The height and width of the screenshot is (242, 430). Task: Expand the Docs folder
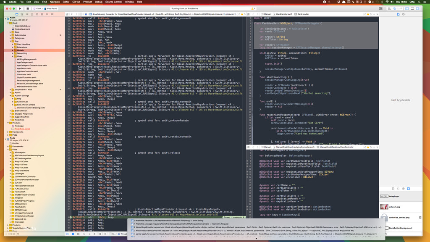[x=10, y=32]
